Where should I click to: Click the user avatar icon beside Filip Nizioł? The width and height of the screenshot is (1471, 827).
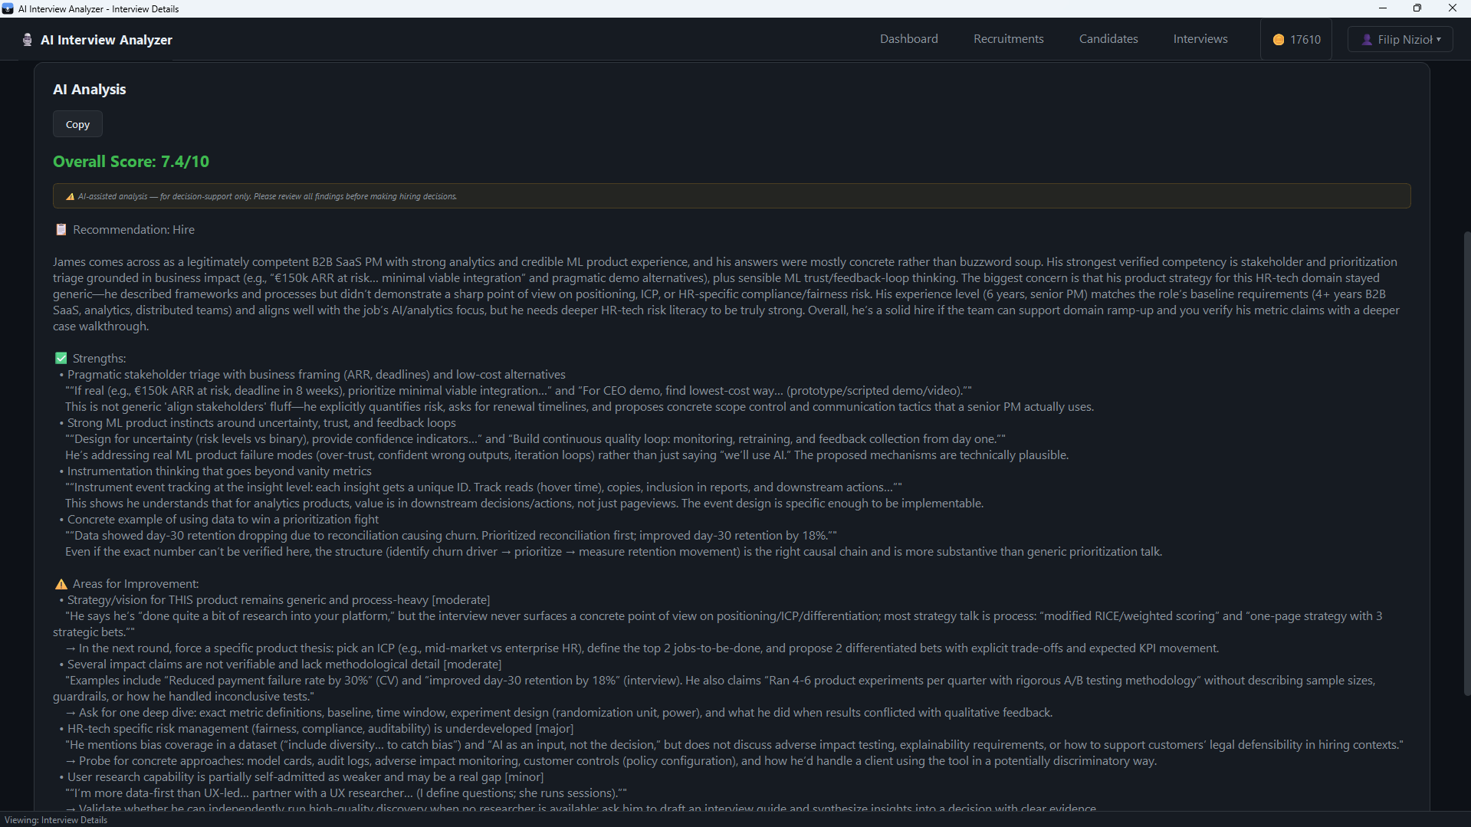pos(1367,40)
